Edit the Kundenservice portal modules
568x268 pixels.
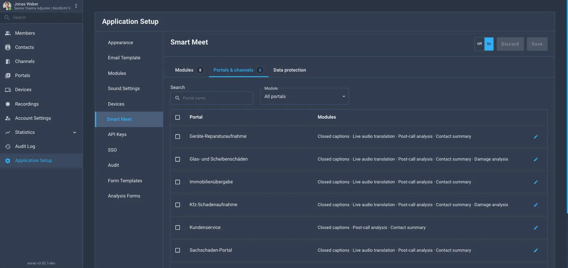pyautogui.click(x=536, y=228)
